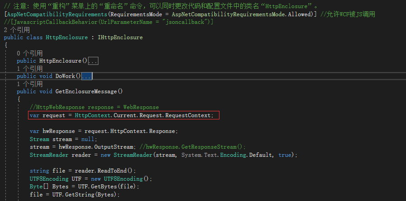Click the 'null' keyword in the stream declaration
Screen dimensions: 406x201
pos(88,139)
